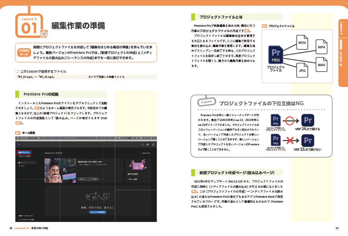Click the Premiere Proの起動 section heading

click(x=41, y=94)
